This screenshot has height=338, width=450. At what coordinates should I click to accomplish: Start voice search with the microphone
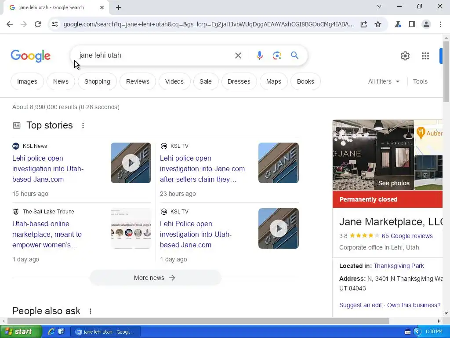[259, 55]
